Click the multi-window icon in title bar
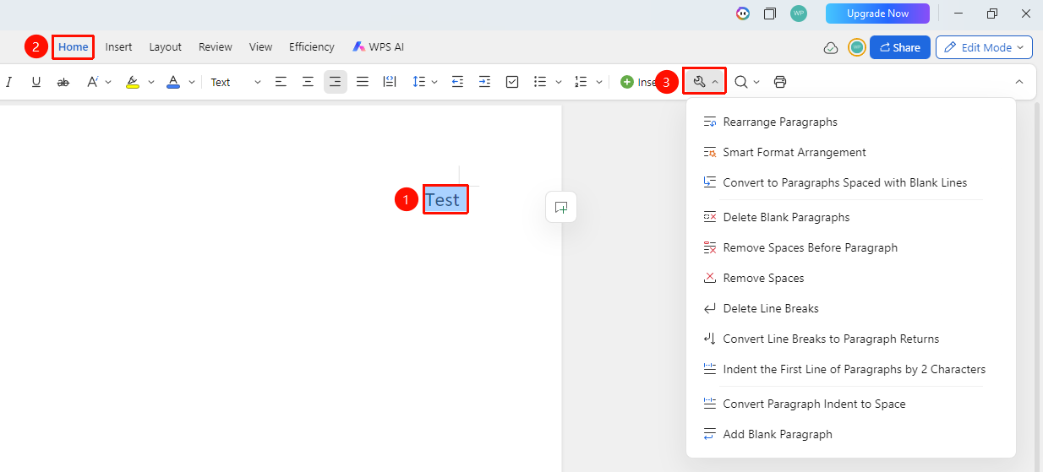This screenshot has width=1043, height=472. point(770,14)
